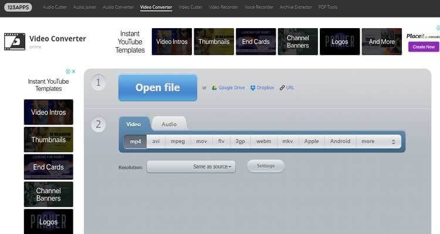The image size is (440, 234).
Task: Open the ad info icon
Action: tap(67, 71)
